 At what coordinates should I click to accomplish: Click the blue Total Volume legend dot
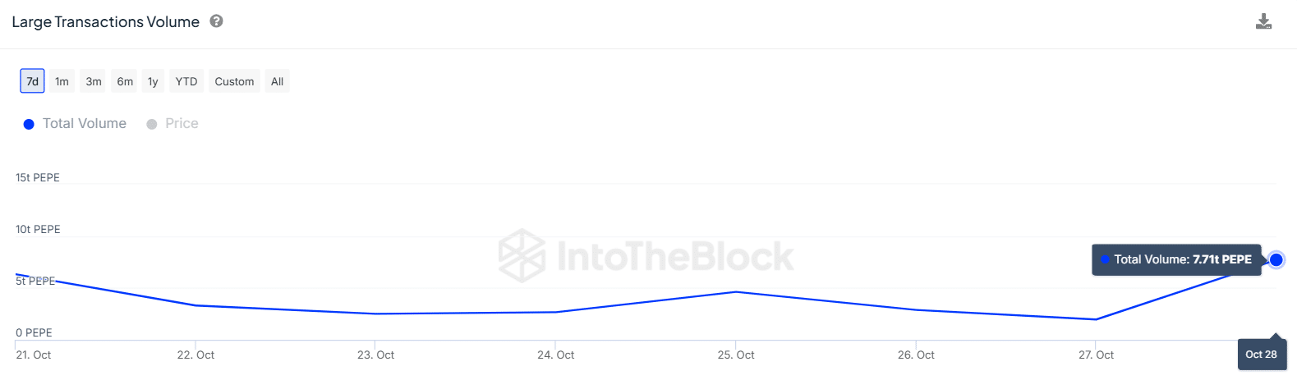(29, 124)
